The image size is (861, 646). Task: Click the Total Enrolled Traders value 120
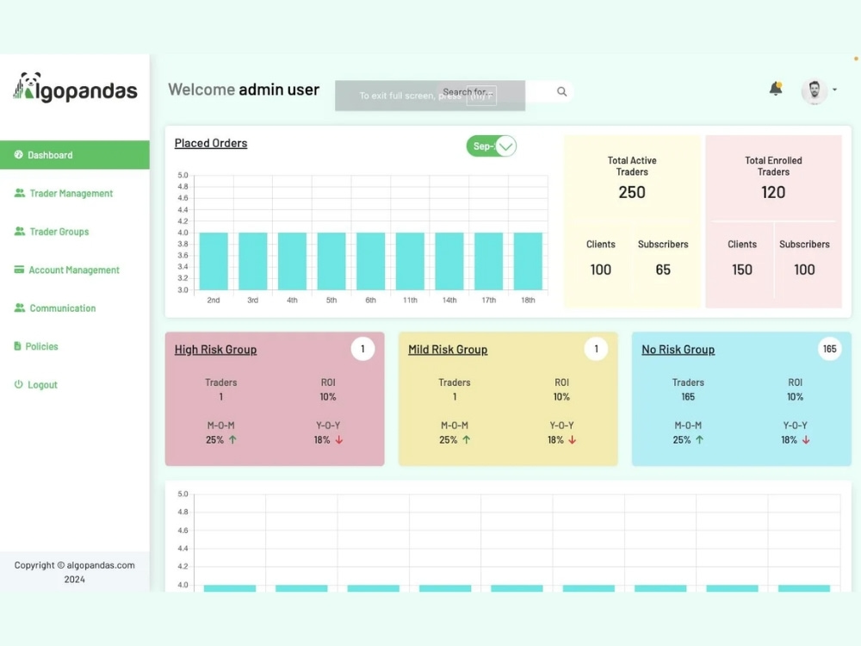pyautogui.click(x=773, y=192)
